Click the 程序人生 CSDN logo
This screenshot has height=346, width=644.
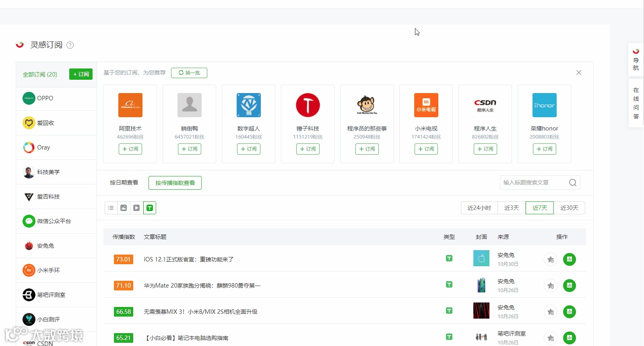point(485,105)
